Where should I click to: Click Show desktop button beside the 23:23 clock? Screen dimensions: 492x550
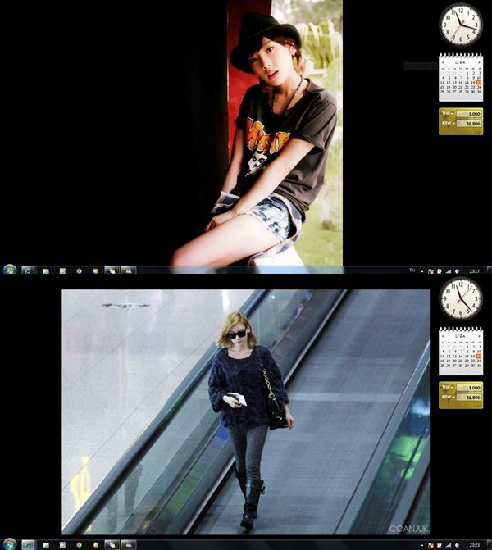490,545
